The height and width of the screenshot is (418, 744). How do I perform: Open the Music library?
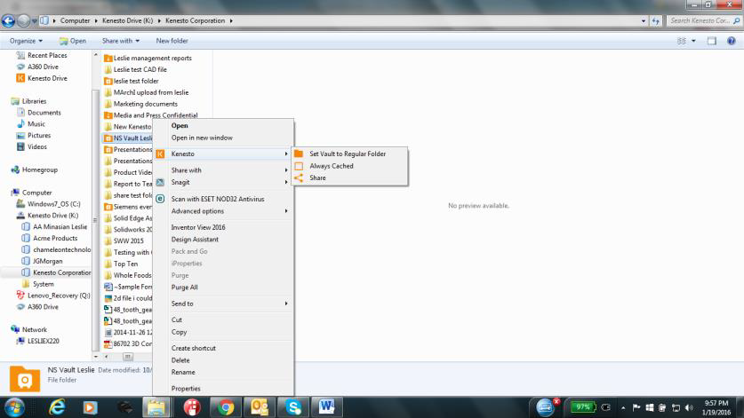click(x=31, y=123)
